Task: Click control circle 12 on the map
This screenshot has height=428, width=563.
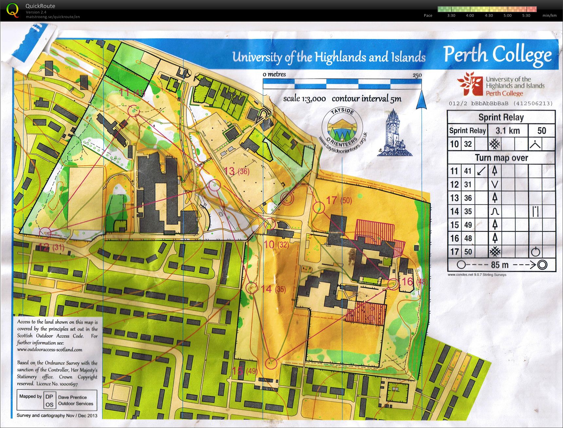Action: click(45, 233)
